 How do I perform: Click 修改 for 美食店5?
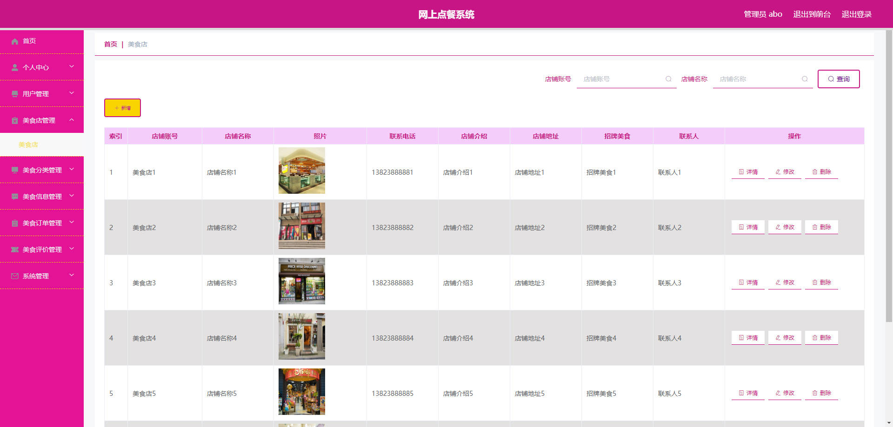click(x=785, y=393)
